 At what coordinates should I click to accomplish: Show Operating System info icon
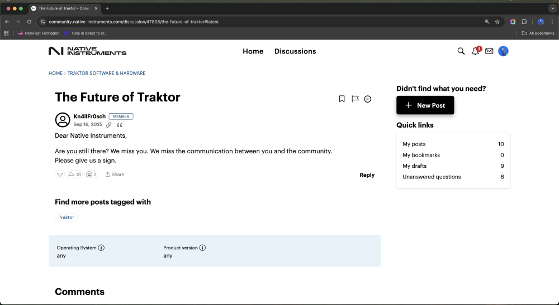pos(101,248)
